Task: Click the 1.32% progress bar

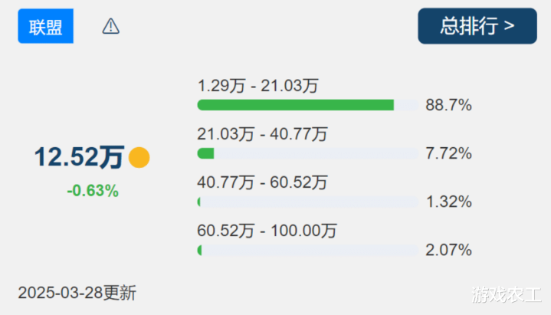Action: (x=308, y=202)
